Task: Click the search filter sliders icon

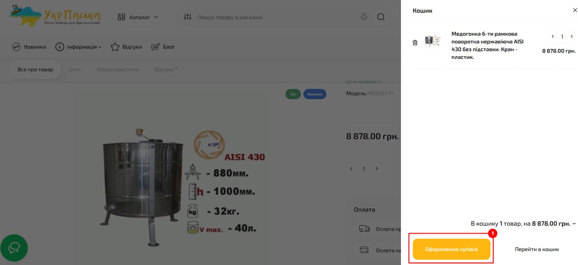Action: pyautogui.click(x=187, y=17)
